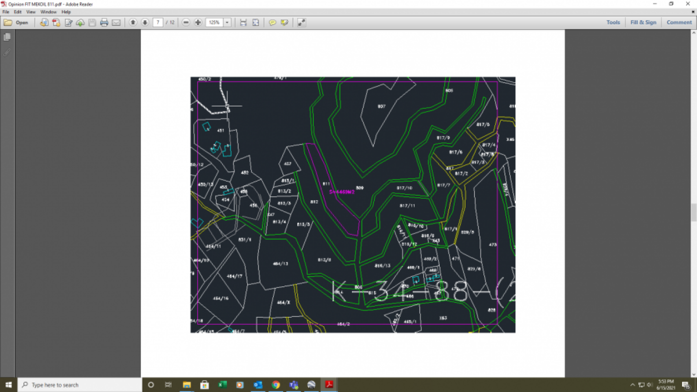This screenshot has width=697, height=392.
Task: Open the Tools pane
Action: (x=613, y=22)
